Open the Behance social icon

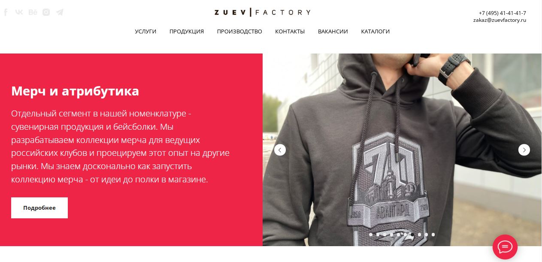[33, 12]
